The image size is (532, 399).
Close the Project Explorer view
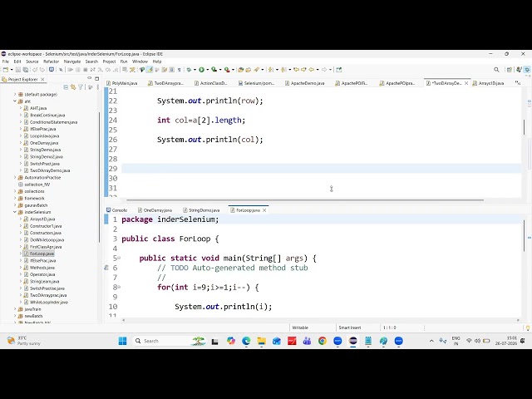coord(42,80)
